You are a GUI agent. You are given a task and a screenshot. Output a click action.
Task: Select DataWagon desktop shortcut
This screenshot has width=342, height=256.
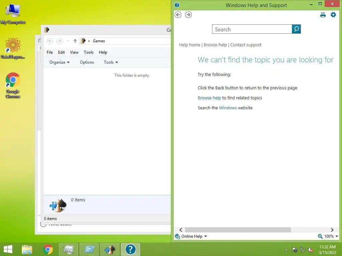[13, 48]
